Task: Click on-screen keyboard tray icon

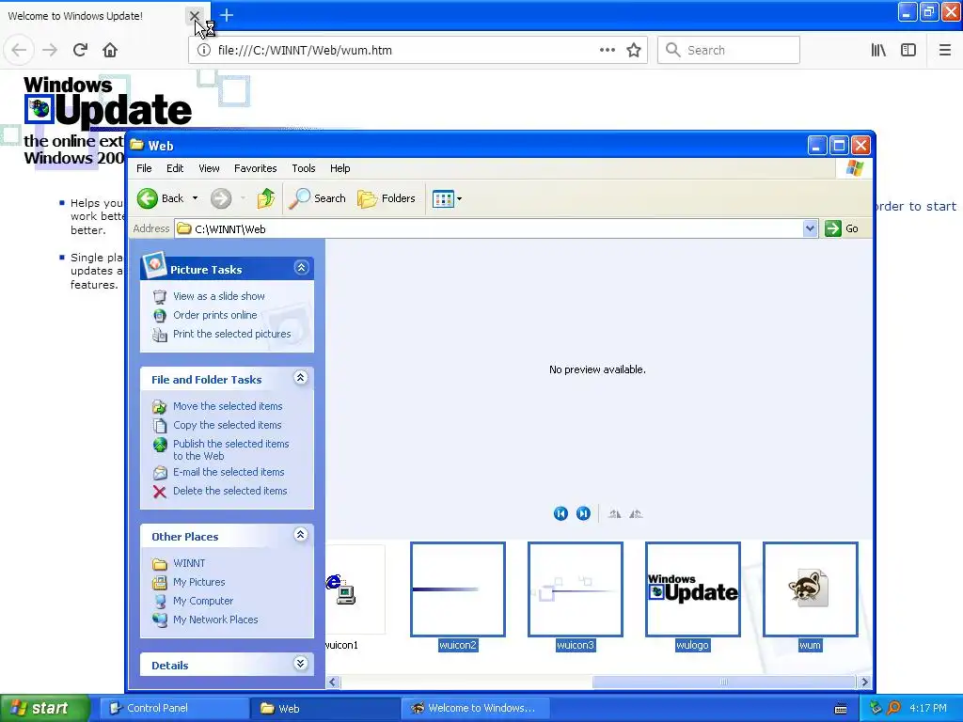Action: 841,709
